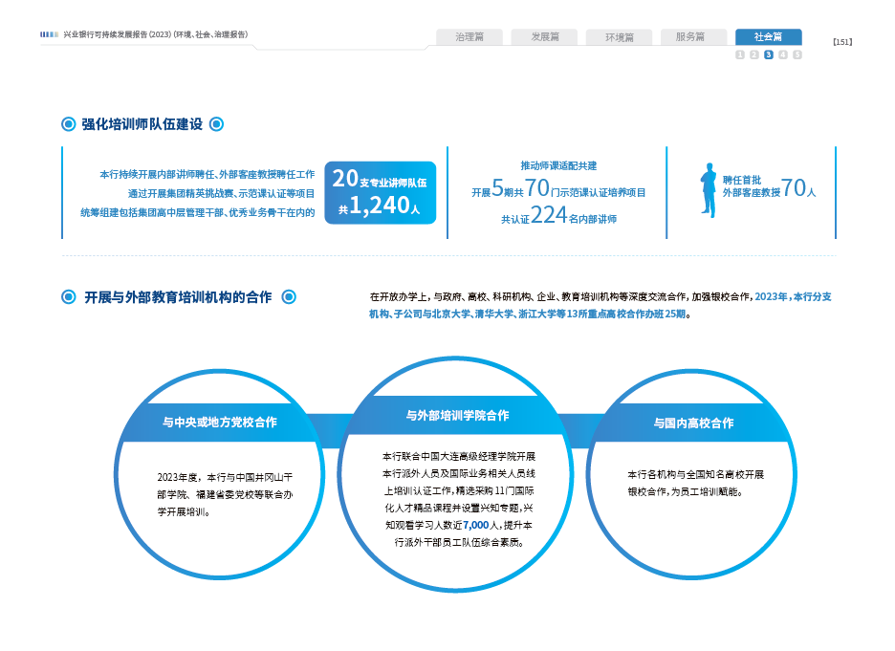Image resolution: width=895 pixels, height=651 pixels.
Task: Click the active 社会篇 tab
Action: 768,37
